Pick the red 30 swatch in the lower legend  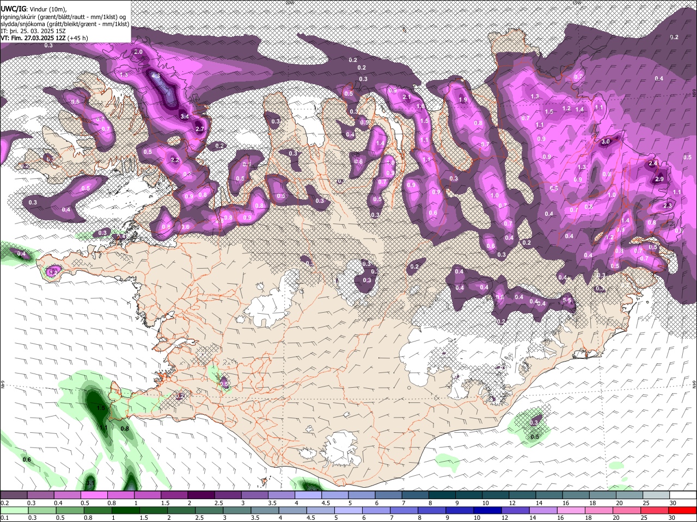point(682,511)
